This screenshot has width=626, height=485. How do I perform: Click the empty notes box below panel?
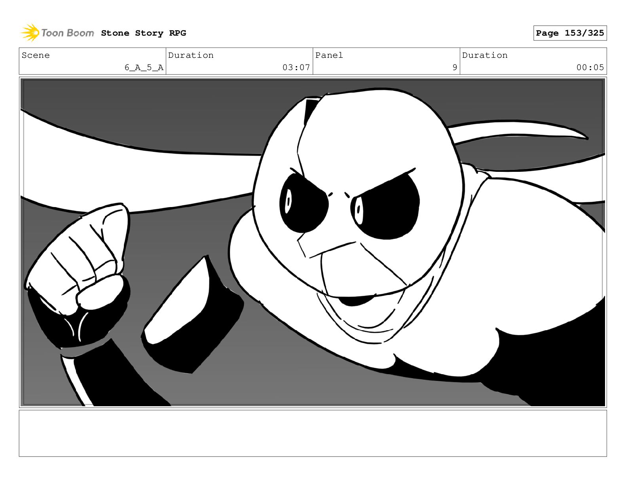313,433
